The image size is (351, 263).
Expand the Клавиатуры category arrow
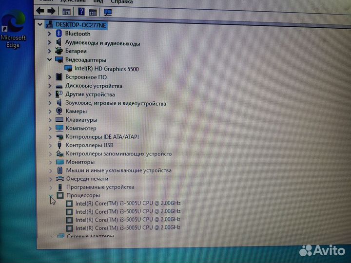click(50, 120)
